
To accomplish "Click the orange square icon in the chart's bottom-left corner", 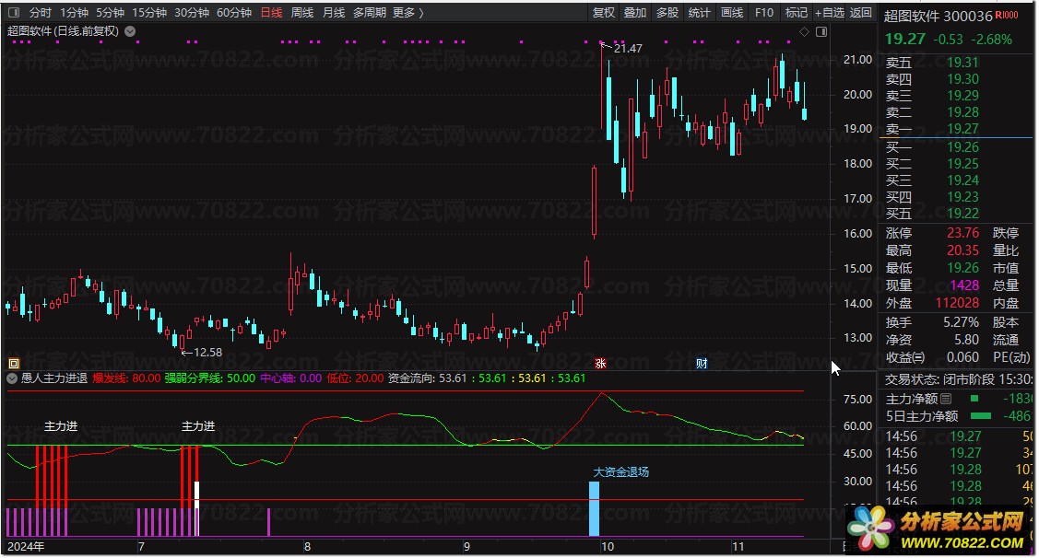I will tap(14, 363).
